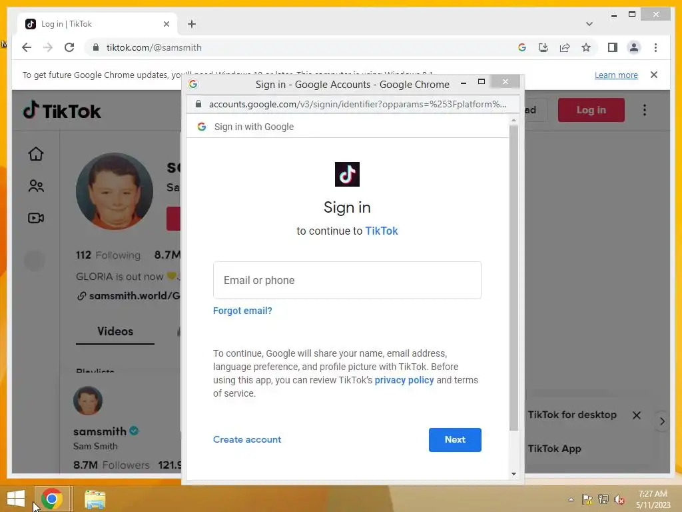Click the address bar of Google sign-in popup
682x512 pixels.
pyautogui.click(x=357, y=104)
